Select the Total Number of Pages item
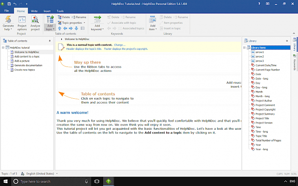298x186 pixels. (x=268, y=140)
